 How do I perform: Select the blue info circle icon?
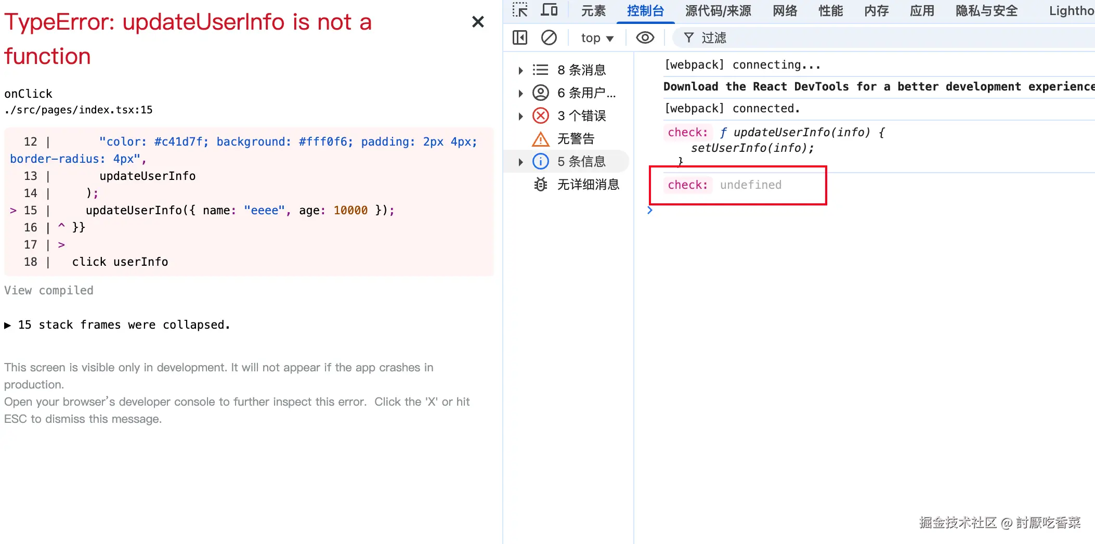541,161
